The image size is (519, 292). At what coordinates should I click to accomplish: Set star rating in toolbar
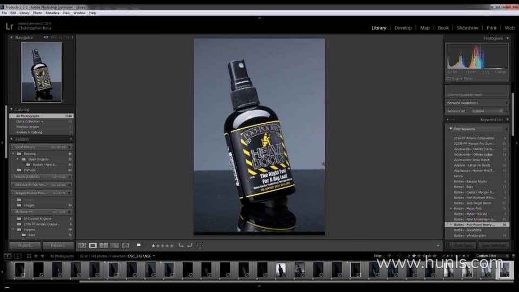(x=163, y=245)
